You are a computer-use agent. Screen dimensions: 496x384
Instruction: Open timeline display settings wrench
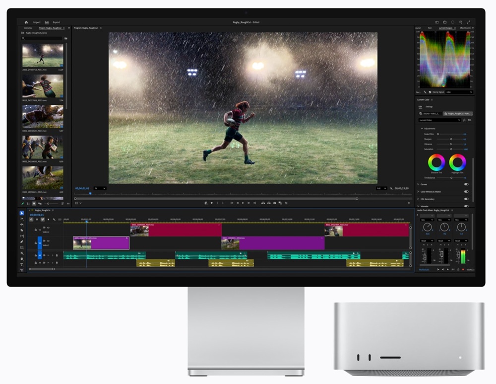pyautogui.click(x=54, y=219)
